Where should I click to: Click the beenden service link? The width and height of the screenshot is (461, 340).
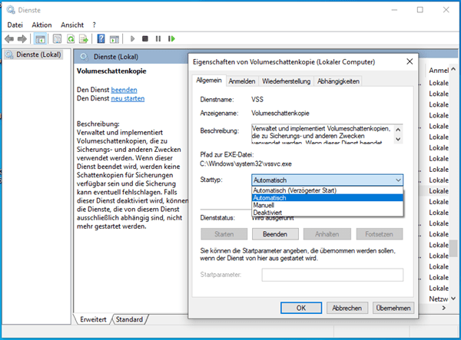(124, 90)
